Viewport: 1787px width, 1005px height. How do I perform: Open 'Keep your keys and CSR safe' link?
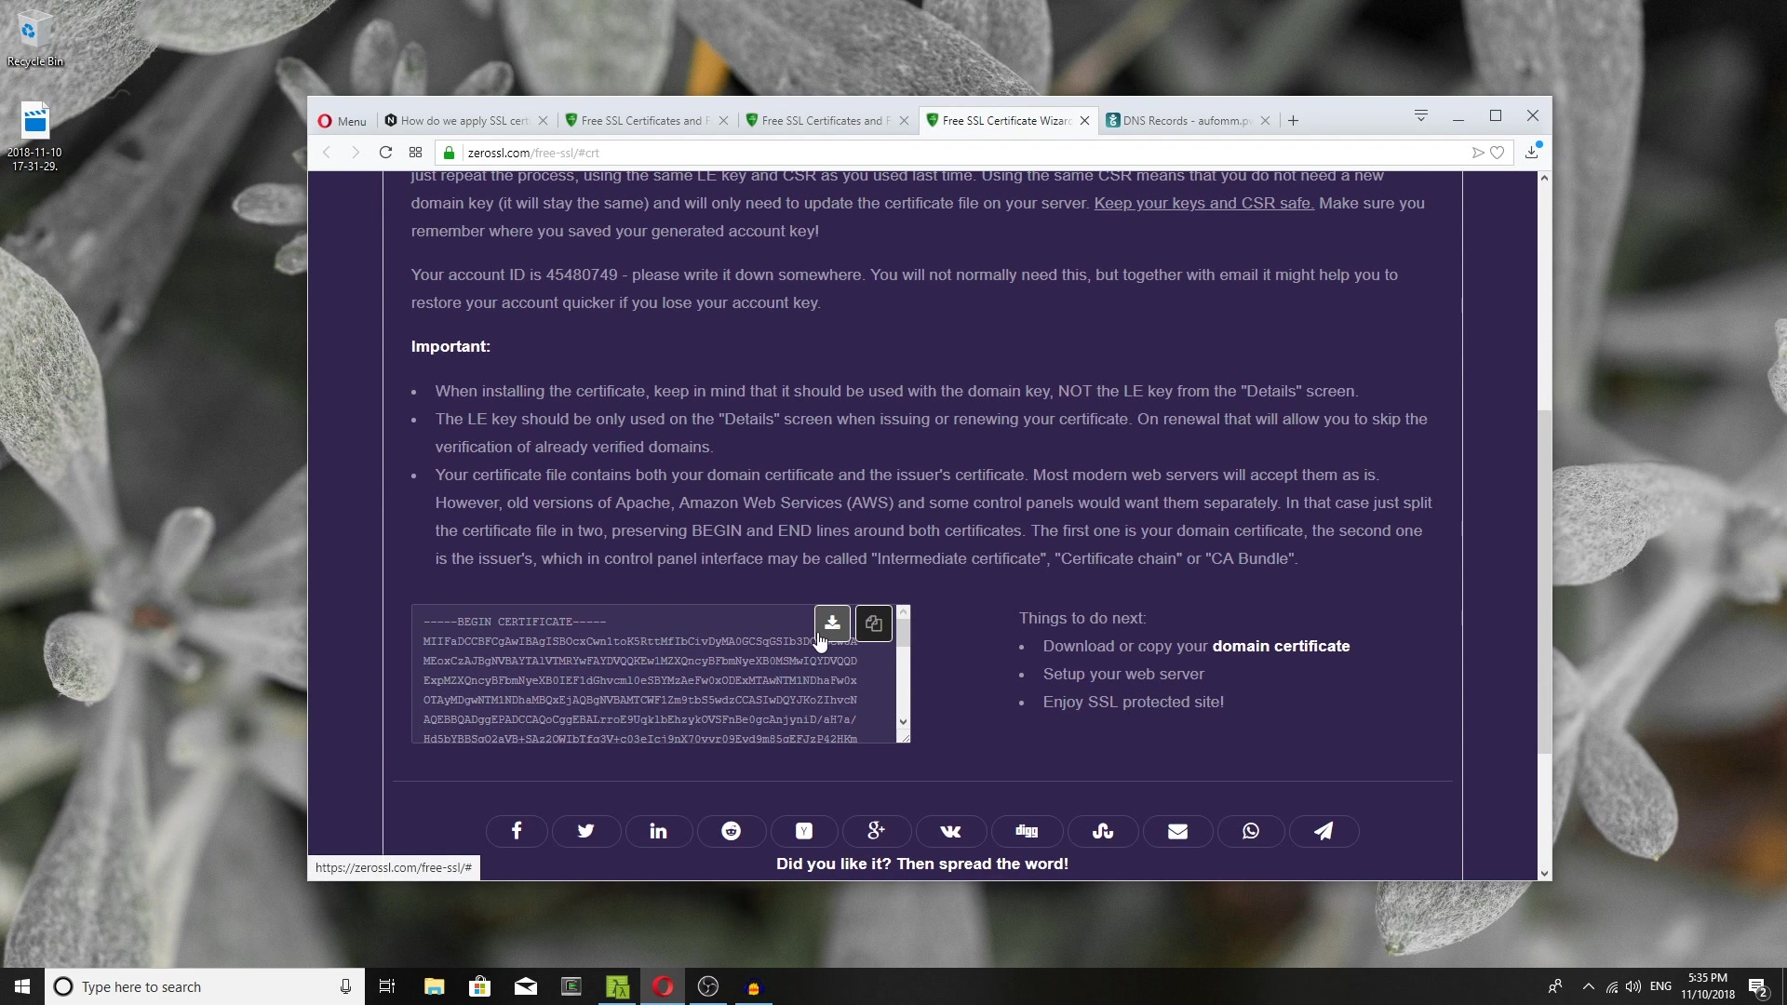click(1203, 203)
